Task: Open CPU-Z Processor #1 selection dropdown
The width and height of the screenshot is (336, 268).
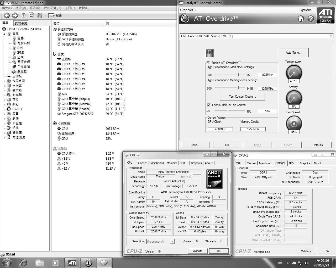Action: coord(172,242)
